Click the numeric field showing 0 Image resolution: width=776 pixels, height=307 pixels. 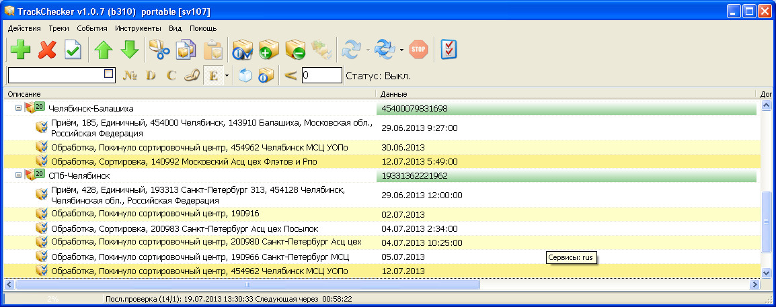tap(321, 75)
